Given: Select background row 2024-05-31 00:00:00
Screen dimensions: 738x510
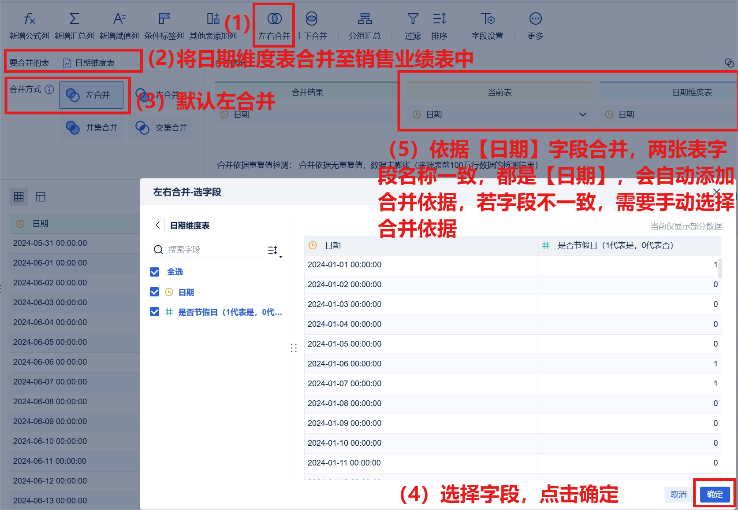Looking at the screenshot, I should point(75,243).
